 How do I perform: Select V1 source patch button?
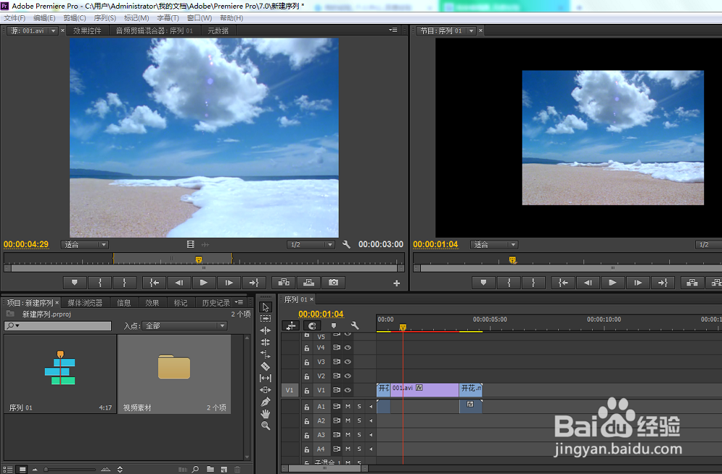coord(290,390)
